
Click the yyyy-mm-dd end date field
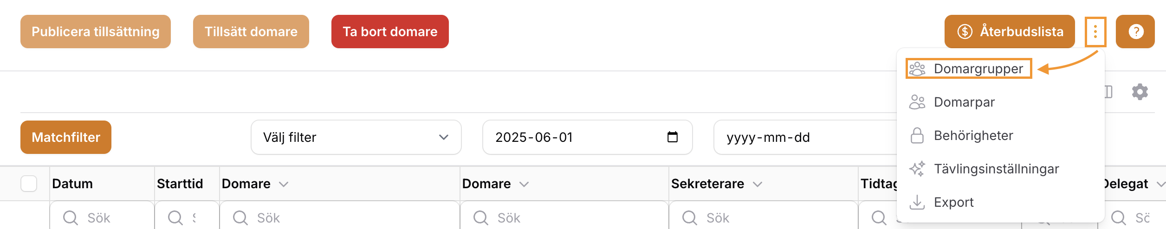(805, 137)
